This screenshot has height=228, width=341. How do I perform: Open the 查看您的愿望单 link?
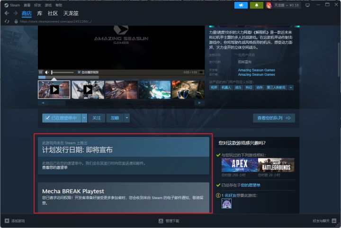pos(55,167)
